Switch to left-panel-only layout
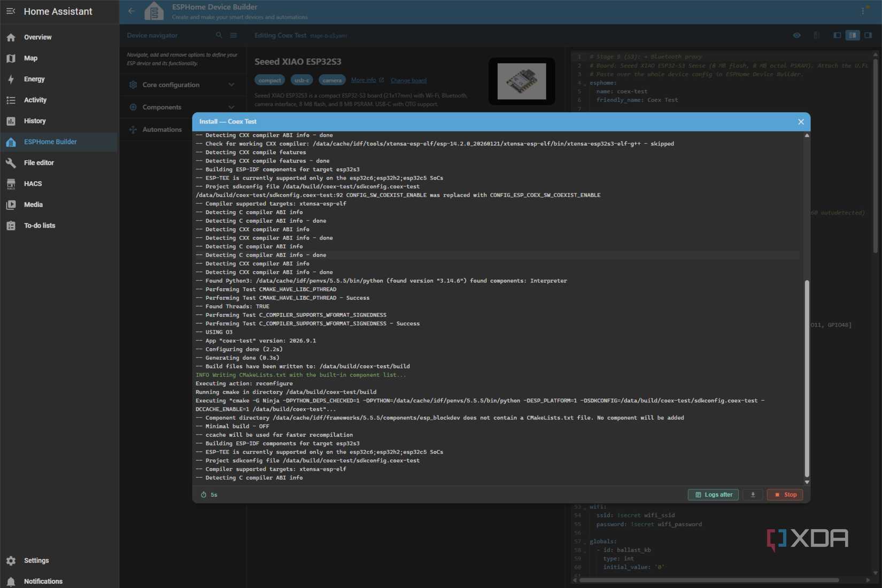This screenshot has width=882, height=588. pyautogui.click(x=837, y=35)
